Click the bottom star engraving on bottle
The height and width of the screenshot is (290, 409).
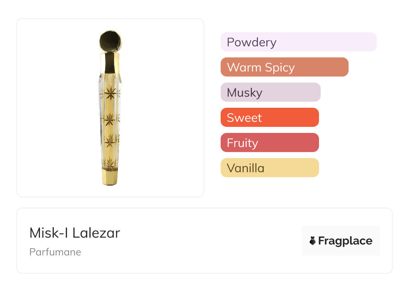[x=110, y=163]
